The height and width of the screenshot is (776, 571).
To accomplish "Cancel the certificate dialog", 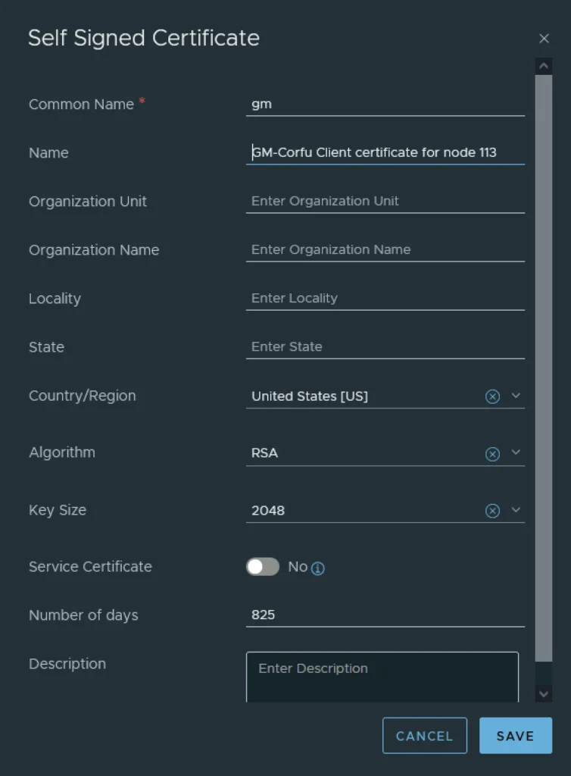I will (x=425, y=736).
